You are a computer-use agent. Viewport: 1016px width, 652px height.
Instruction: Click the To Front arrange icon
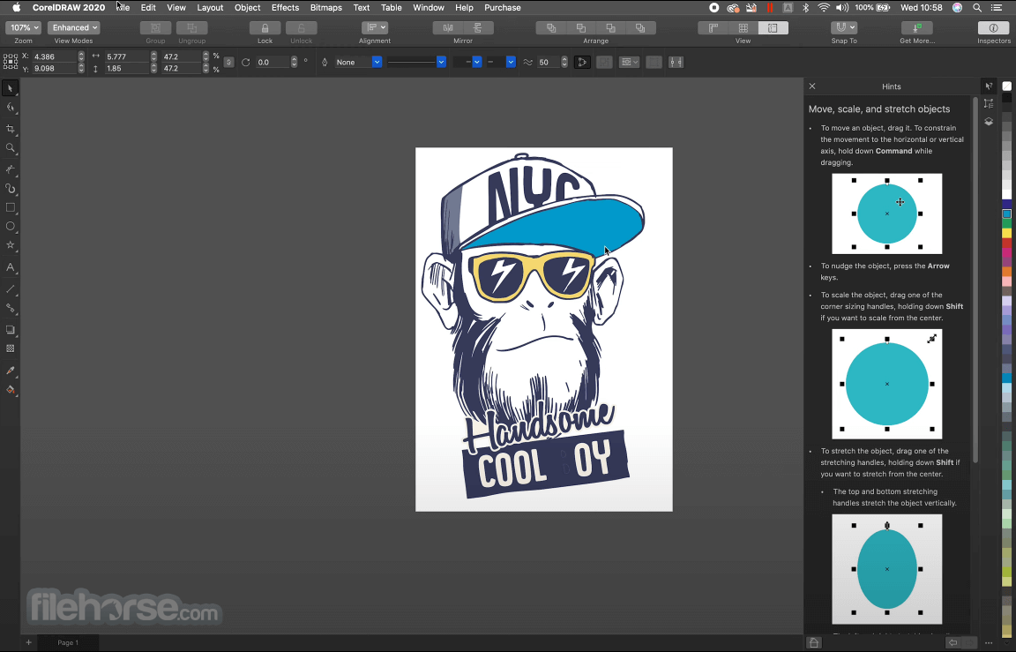550,28
